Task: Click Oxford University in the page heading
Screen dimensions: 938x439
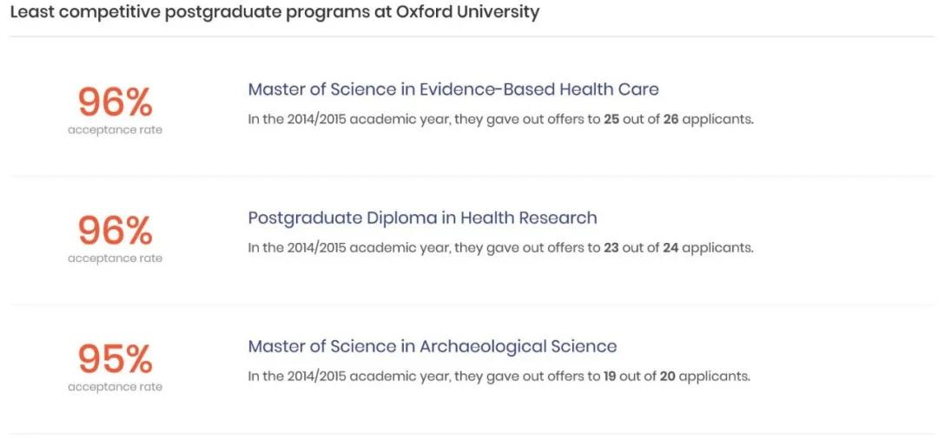Action: (467, 11)
